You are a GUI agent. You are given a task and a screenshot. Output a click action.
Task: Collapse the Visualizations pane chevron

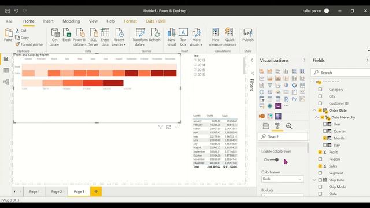[x=304, y=60]
